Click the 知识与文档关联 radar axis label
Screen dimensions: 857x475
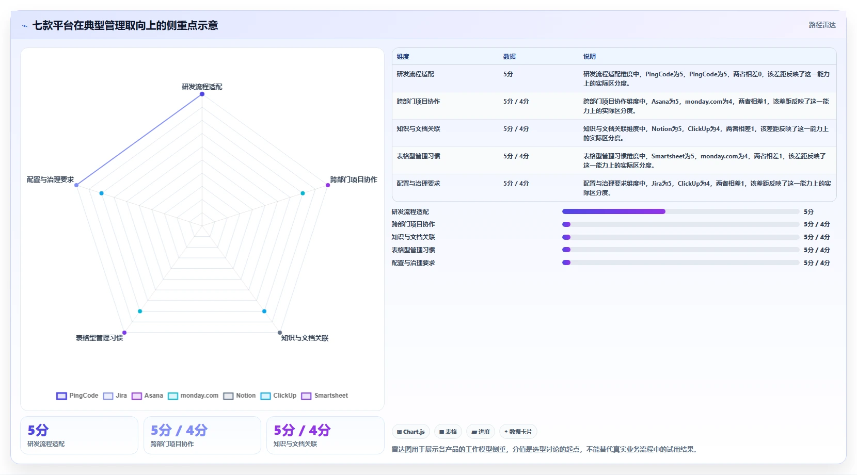coord(305,338)
